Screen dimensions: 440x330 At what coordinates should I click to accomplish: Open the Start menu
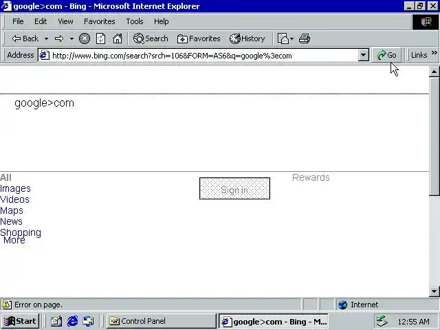tap(20, 321)
